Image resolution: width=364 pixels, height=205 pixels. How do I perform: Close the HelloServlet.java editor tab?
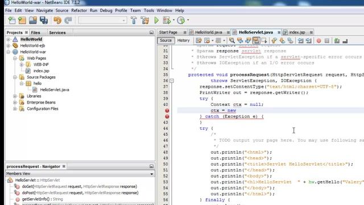(279, 32)
